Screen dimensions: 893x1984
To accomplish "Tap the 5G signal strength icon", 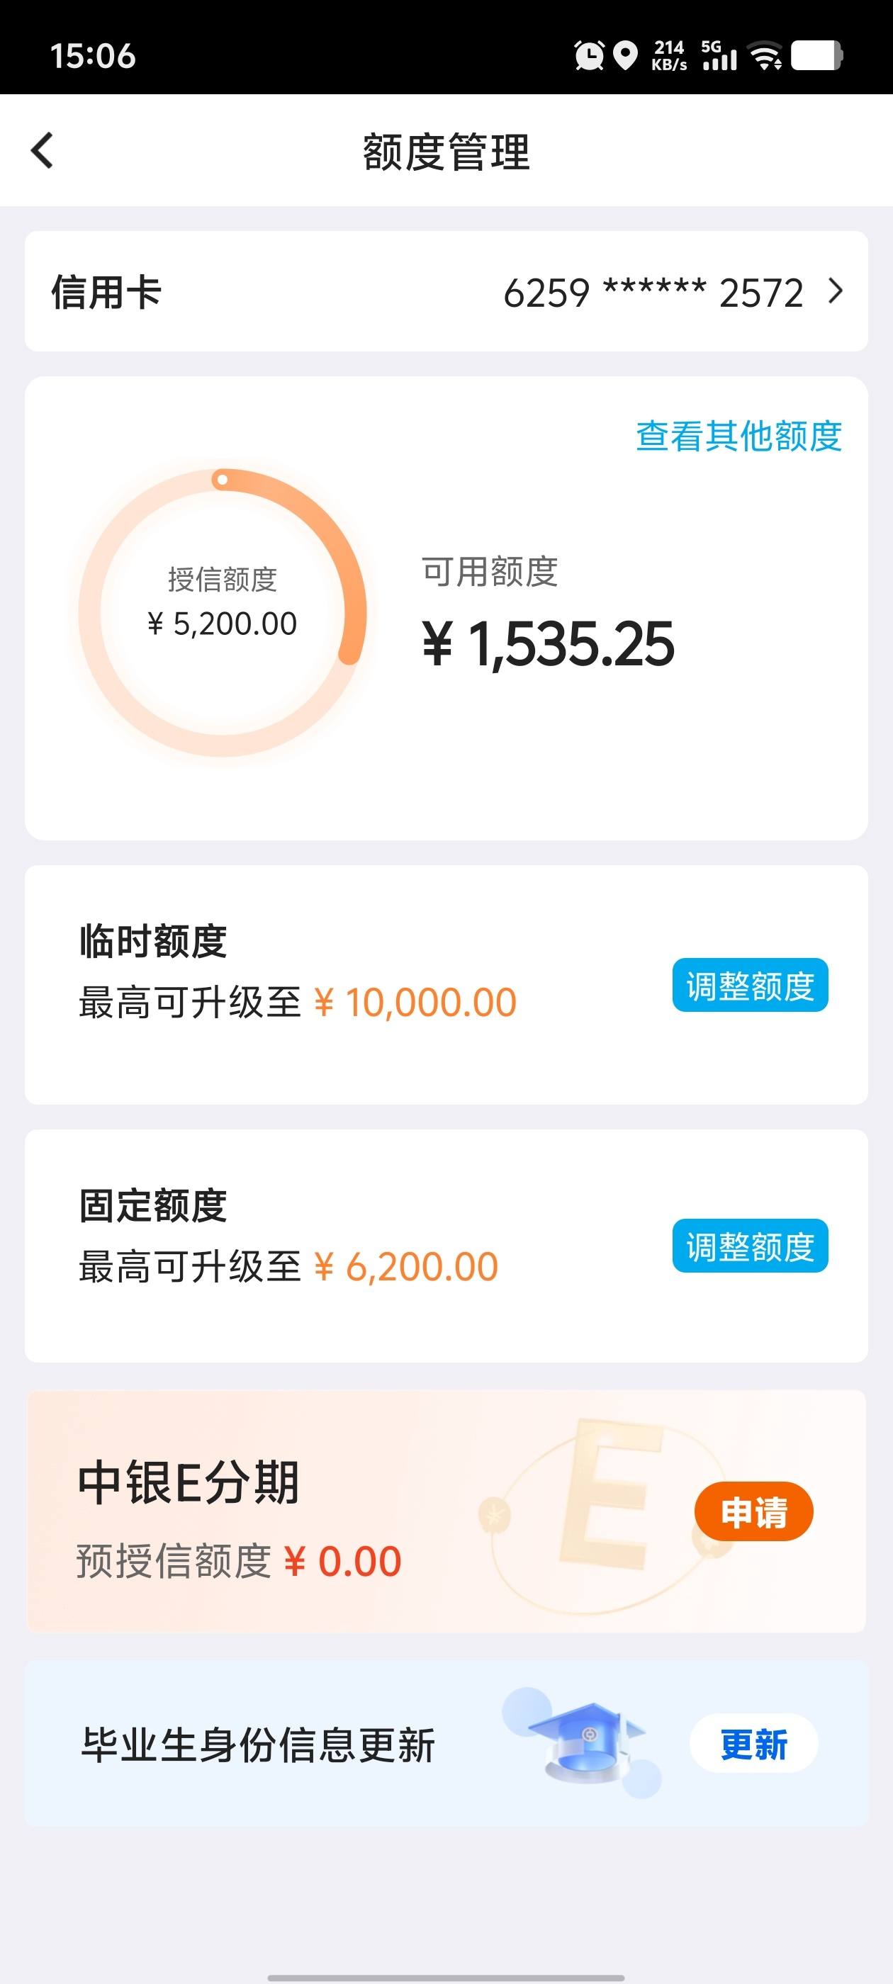I will point(719,55).
